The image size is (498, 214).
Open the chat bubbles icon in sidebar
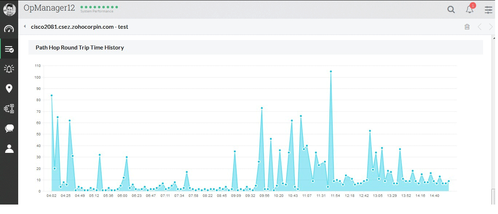pos(9,128)
